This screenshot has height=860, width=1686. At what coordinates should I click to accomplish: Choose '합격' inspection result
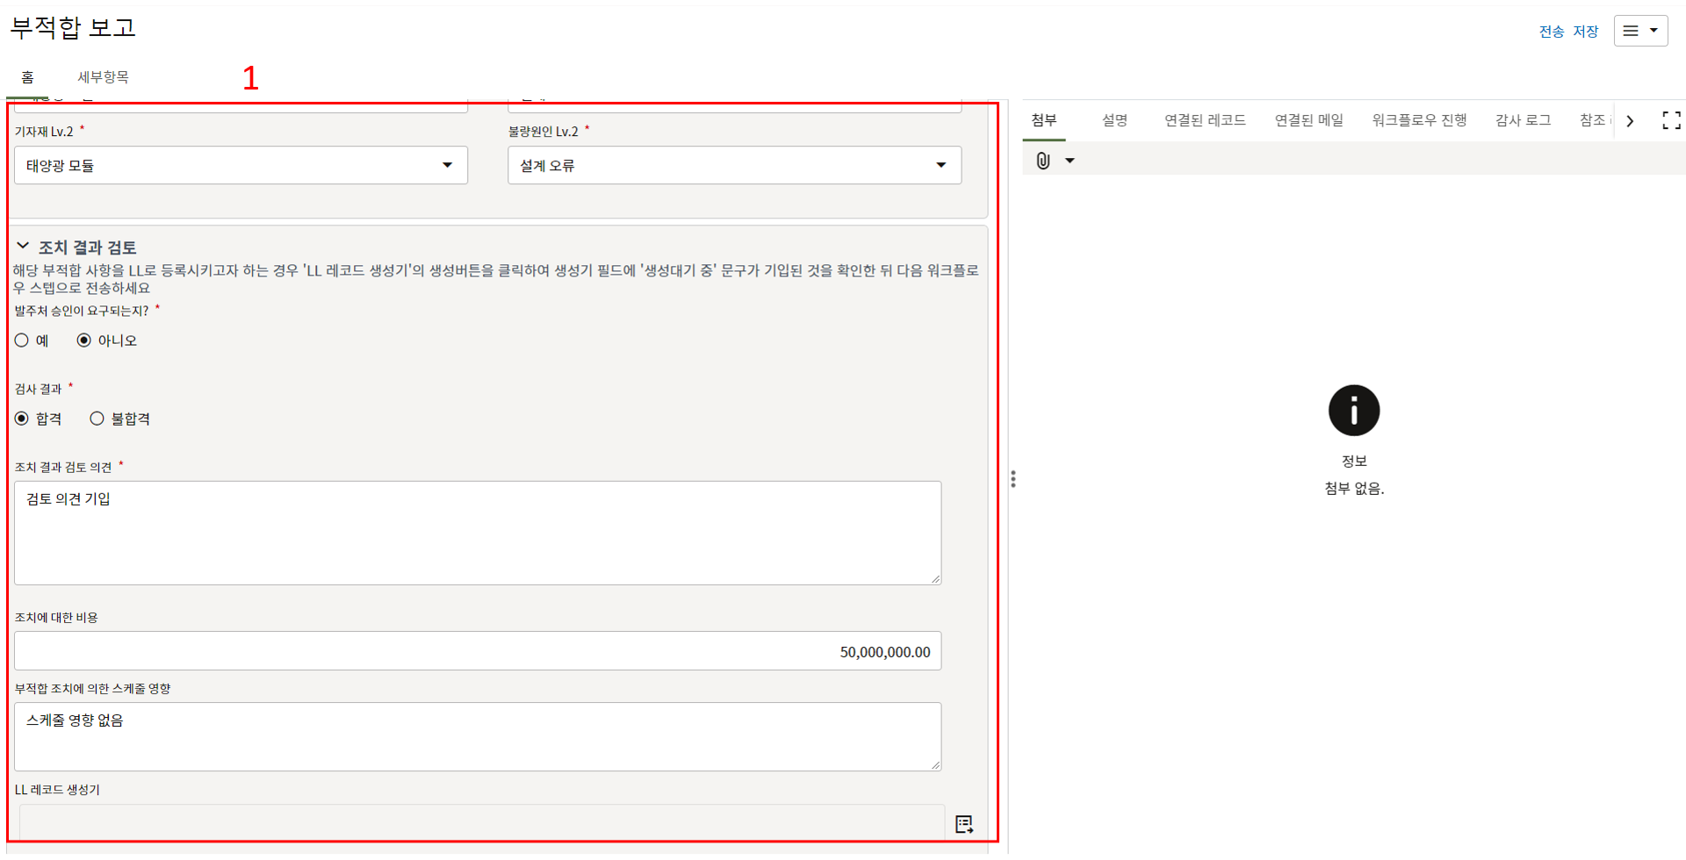(x=22, y=419)
